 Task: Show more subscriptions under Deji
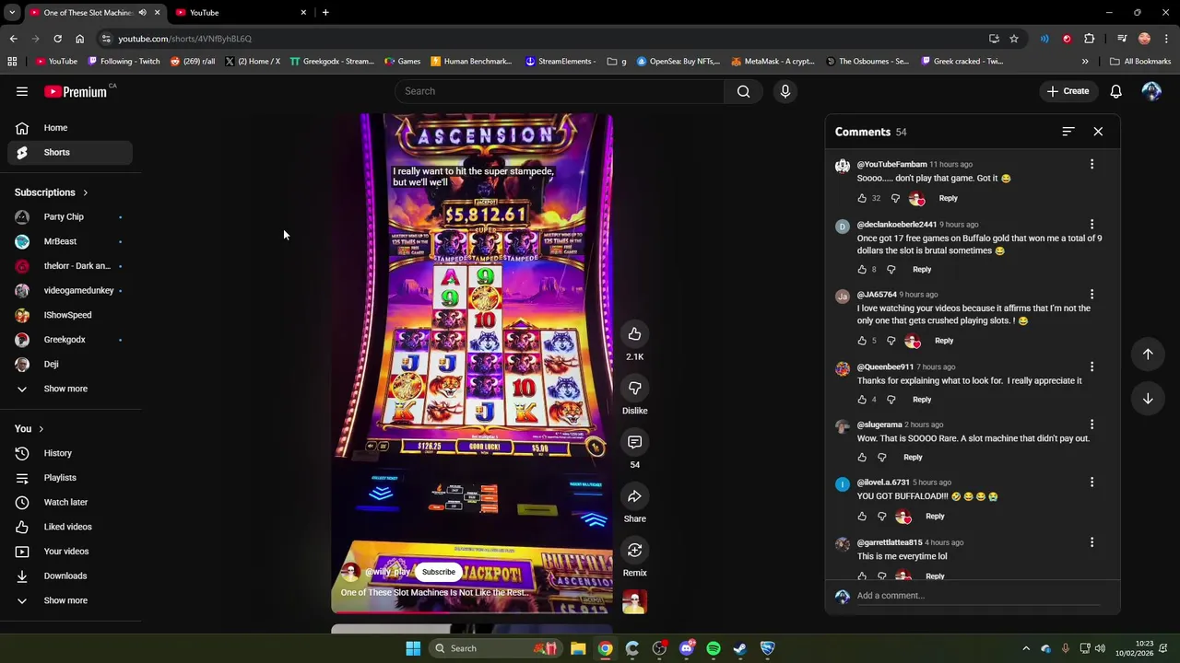tap(70, 389)
